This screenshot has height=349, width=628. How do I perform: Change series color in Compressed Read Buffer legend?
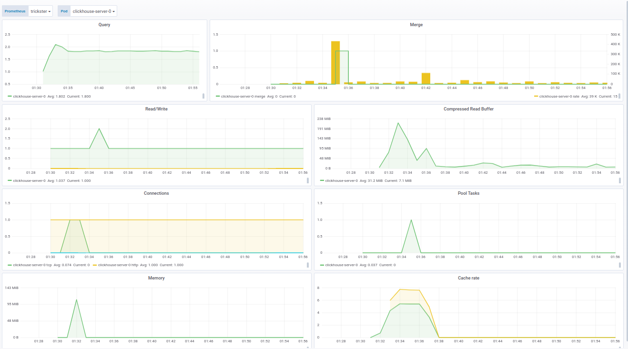(x=322, y=180)
